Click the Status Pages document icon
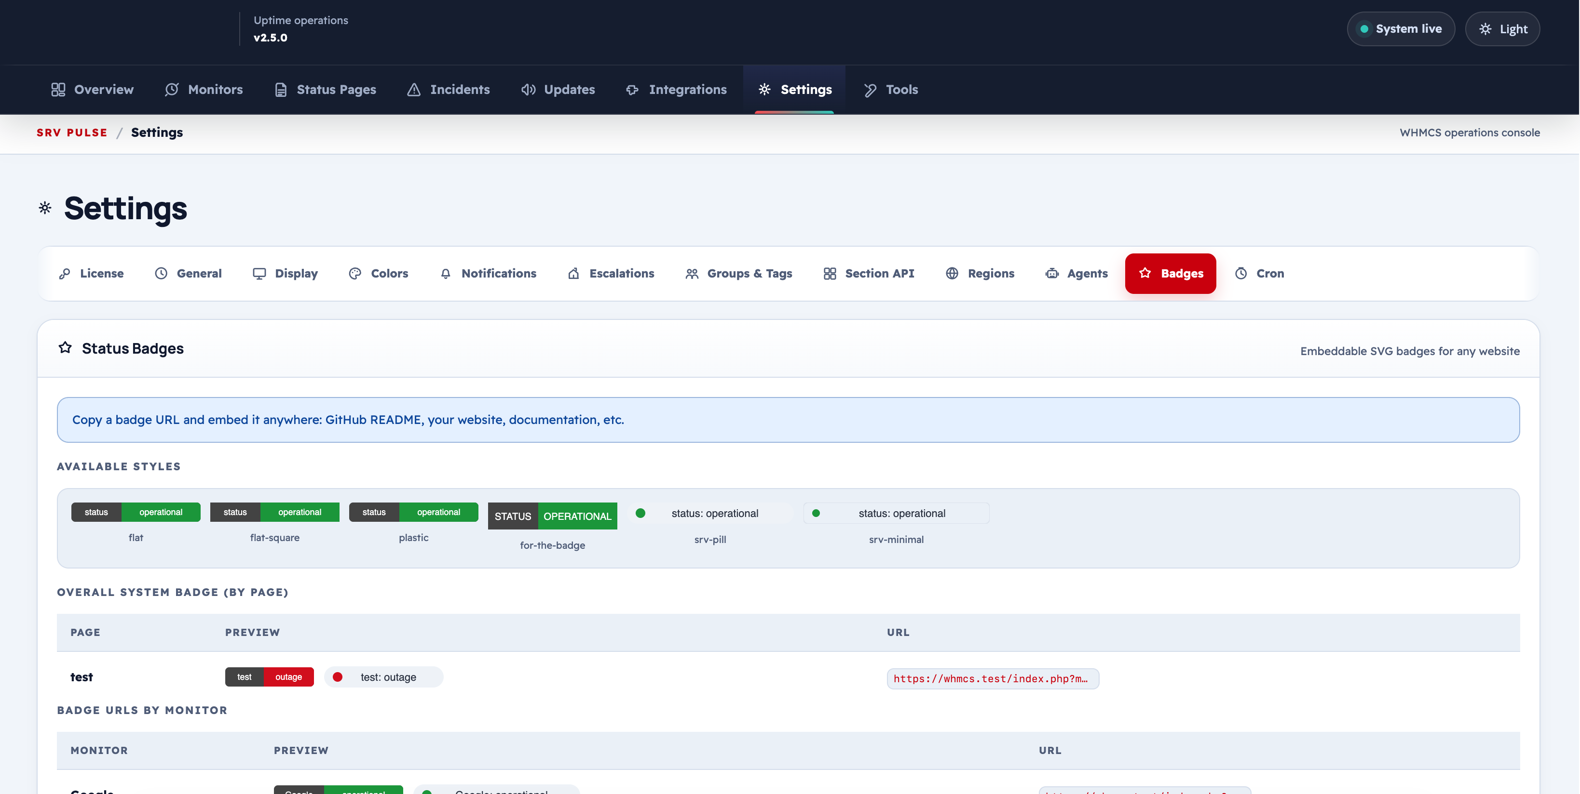1580x794 pixels. pos(281,90)
